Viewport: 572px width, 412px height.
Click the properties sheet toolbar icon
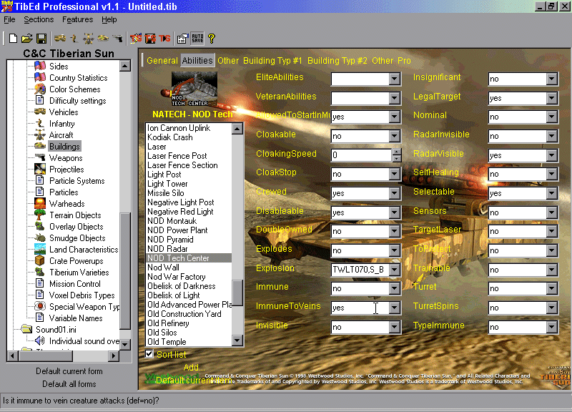click(182, 39)
